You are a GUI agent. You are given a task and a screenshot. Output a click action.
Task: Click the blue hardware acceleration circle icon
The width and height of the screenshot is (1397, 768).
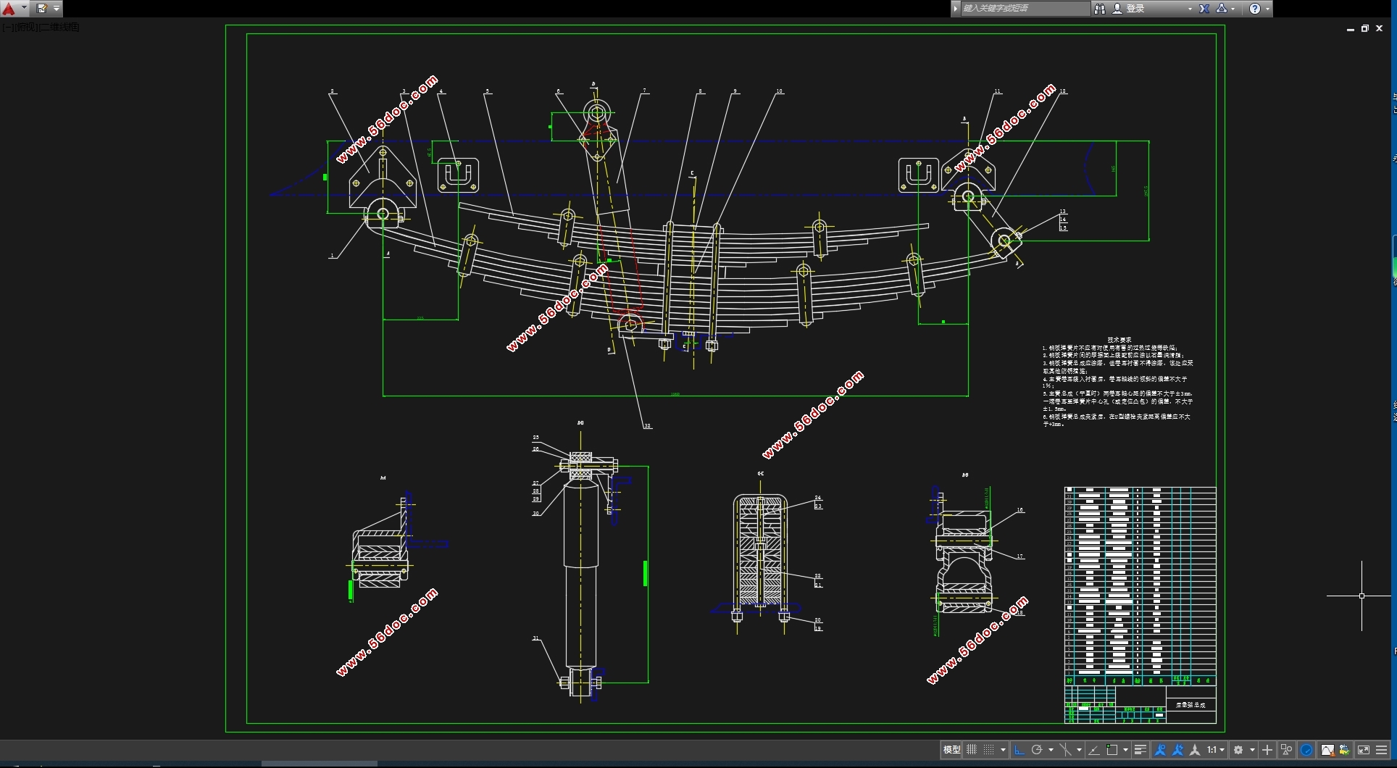(x=1306, y=750)
